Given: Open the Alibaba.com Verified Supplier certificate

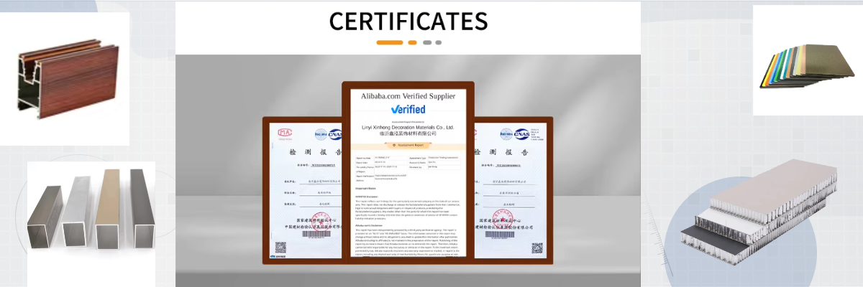Looking at the screenshot, I should [408, 171].
